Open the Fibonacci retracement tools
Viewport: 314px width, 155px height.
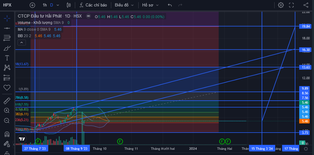(7, 38)
